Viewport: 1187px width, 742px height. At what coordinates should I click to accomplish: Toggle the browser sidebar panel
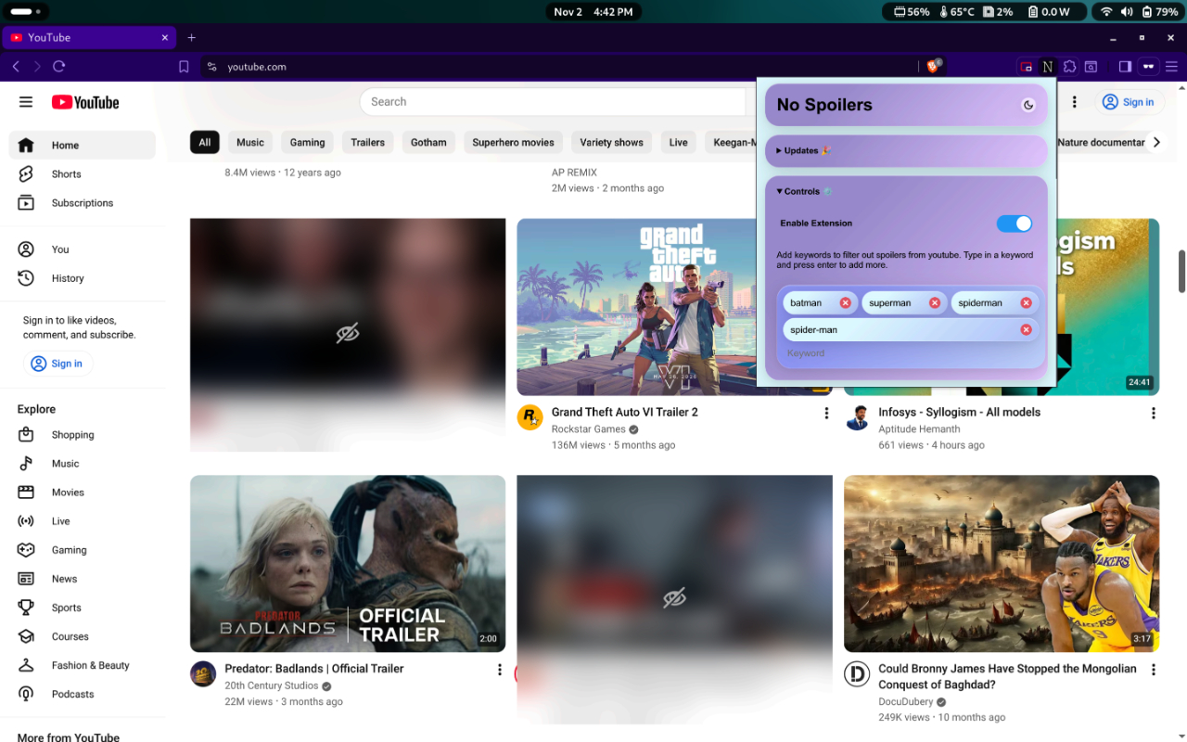pyautogui.click(x=1125, y=67)
